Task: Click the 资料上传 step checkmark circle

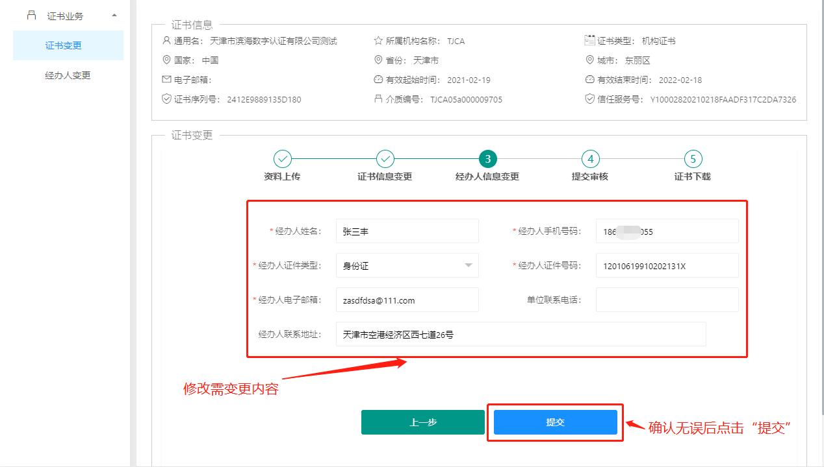Action: (282, 159)
